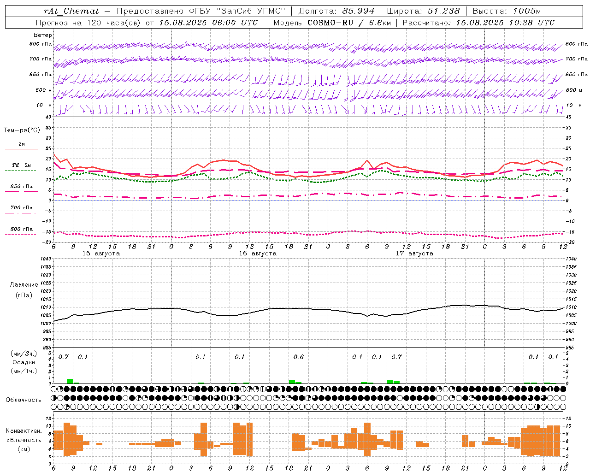Click the longitude value Долгота: 85.994
Viewport: 590px width, 472px height.
point(336,11)
